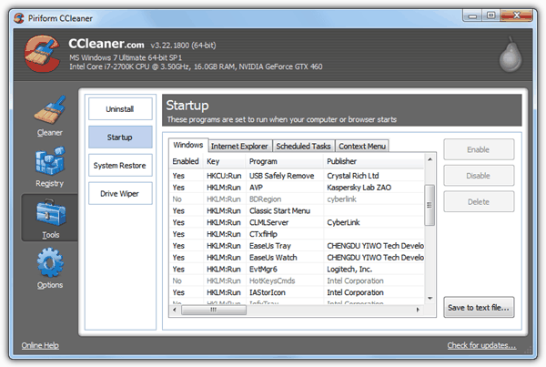546x367 pixels.
Task: Select the CLMLServer entry
Action: pyautogui.click(x=297, y=222)
